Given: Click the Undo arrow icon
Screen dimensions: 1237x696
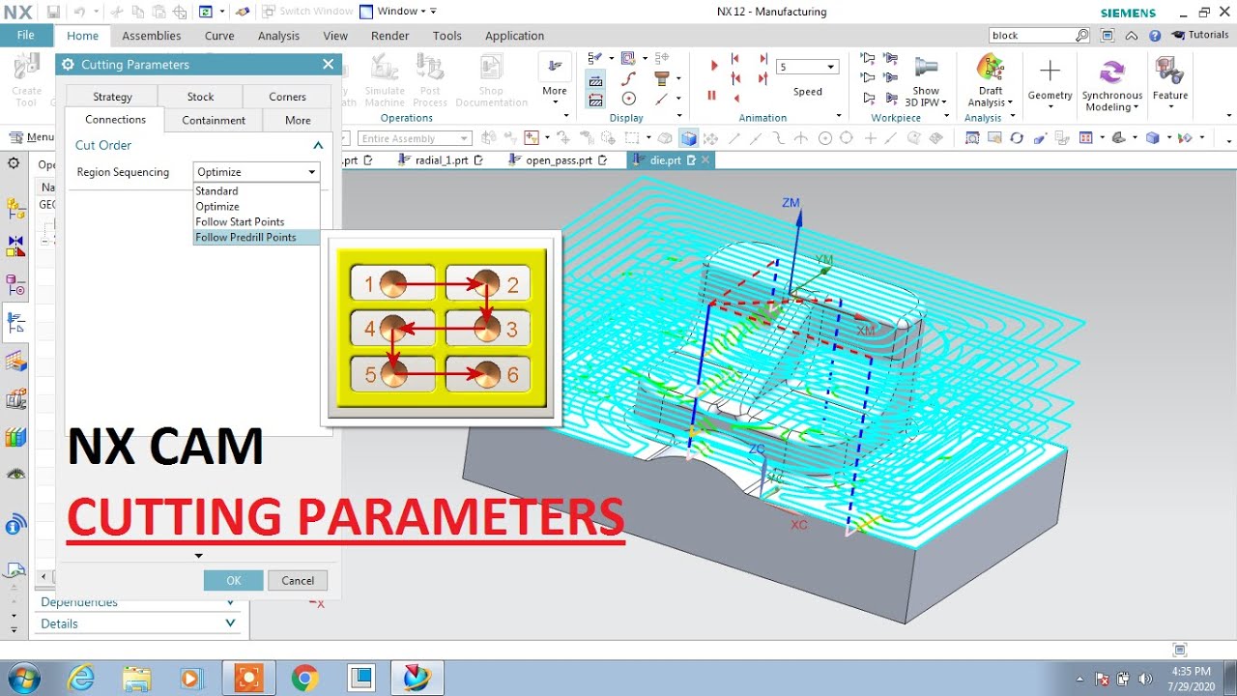Looking at the screenshot, I should pyautogui.click(x=77, y=12).
